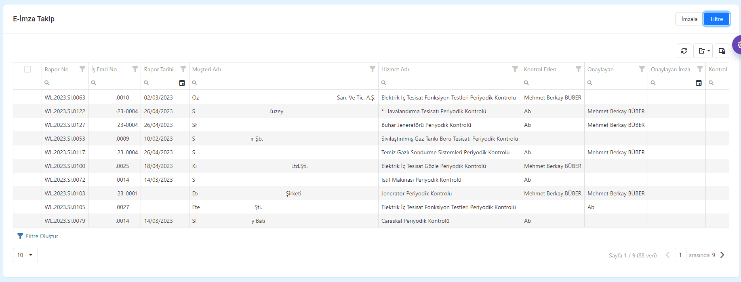
Task: Sort by Hizmet Adı column header
Action: tap(395, 69)
